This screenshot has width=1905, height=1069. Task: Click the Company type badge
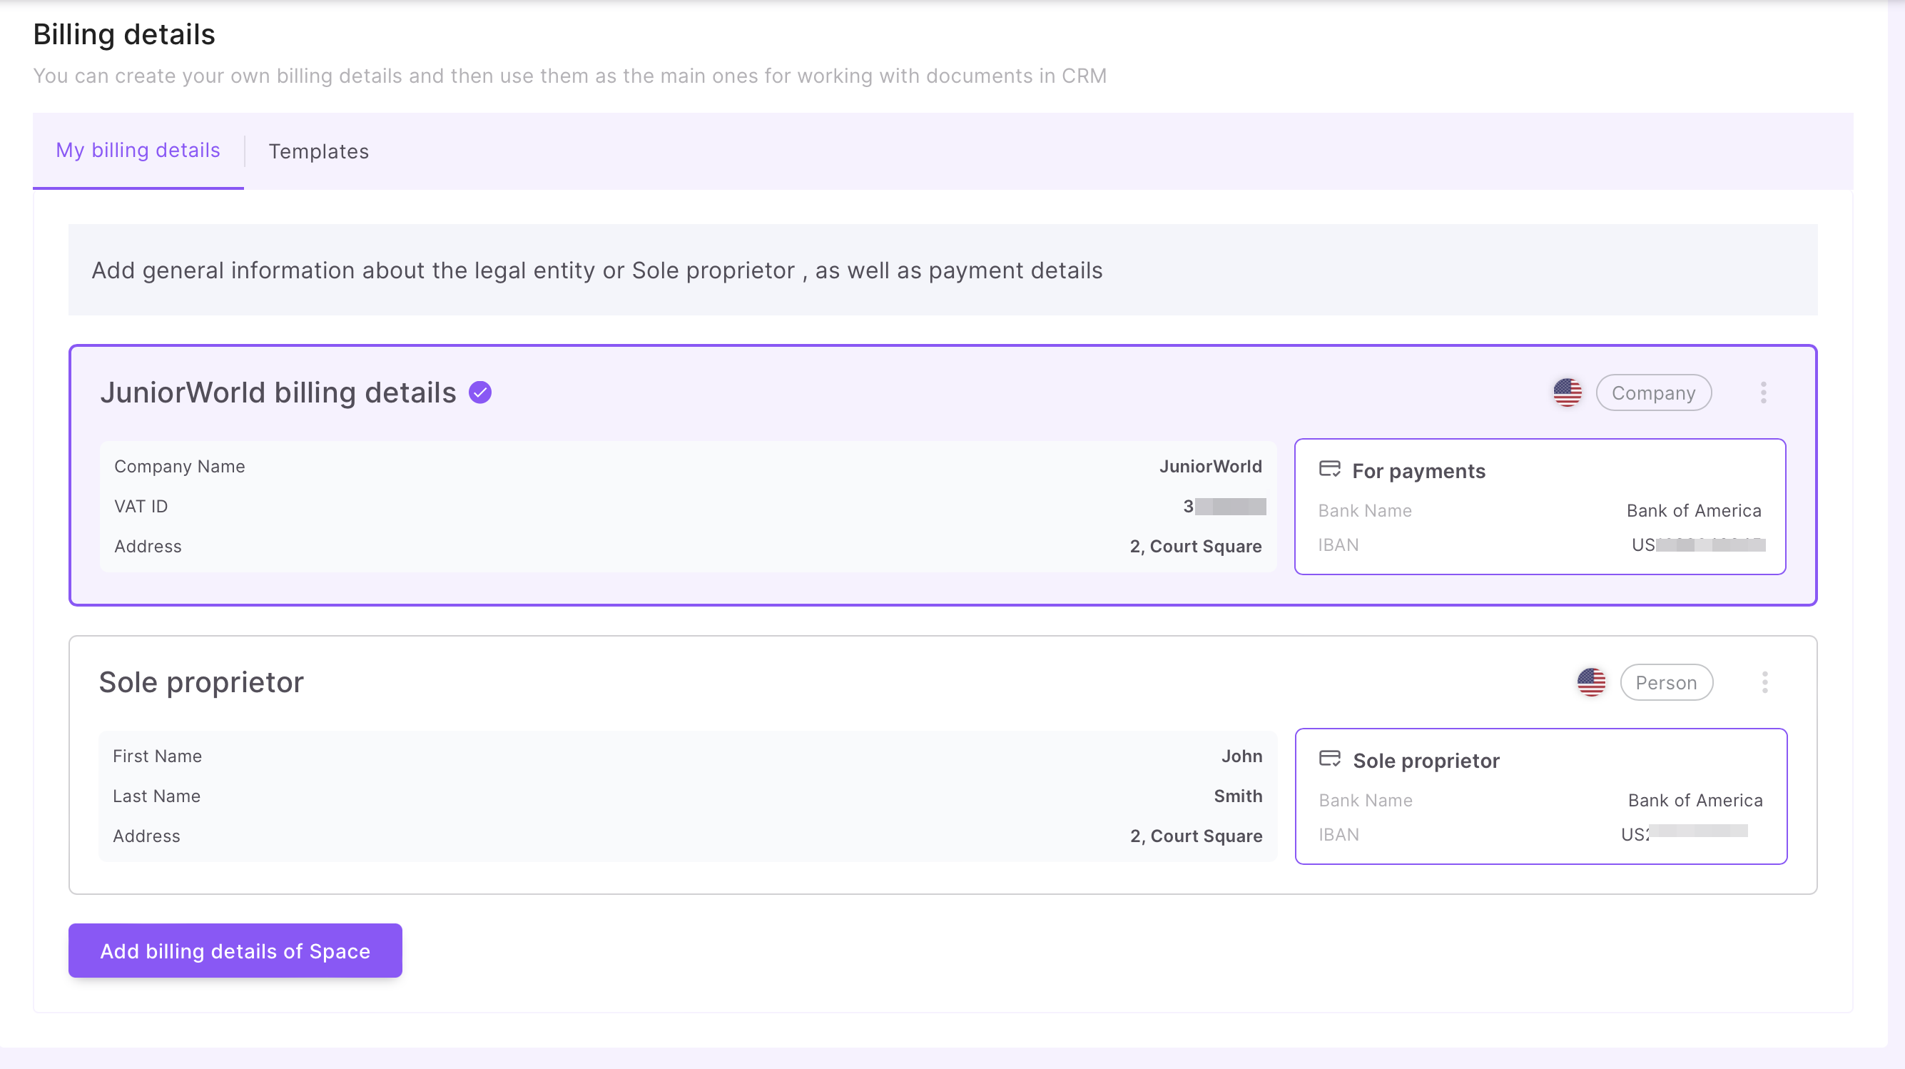tap(1653, 392)
